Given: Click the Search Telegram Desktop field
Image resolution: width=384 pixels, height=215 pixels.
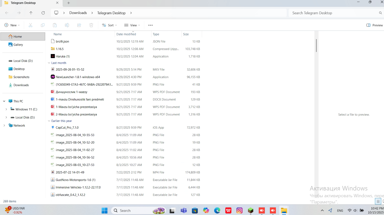Looking at the screenshot, I should pos(334,13).
